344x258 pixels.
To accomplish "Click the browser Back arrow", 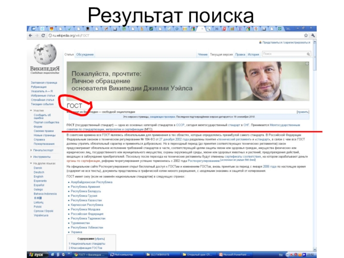I will point(31,35).
